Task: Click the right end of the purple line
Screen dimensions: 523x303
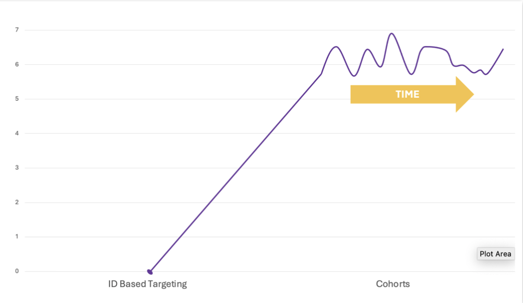Action: tap(503, 50)
